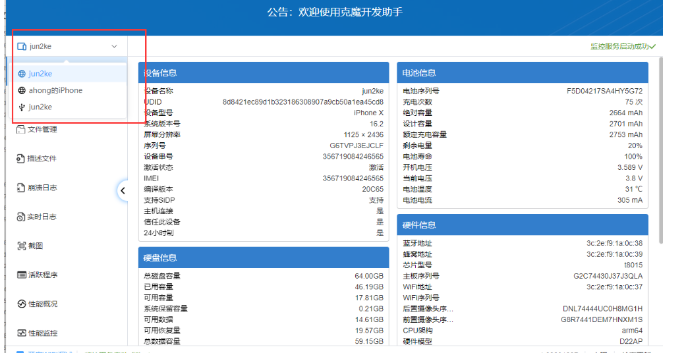Click the build version value 20C65
This screenshot has width=686, height=353.
click(x=373, y=190)
